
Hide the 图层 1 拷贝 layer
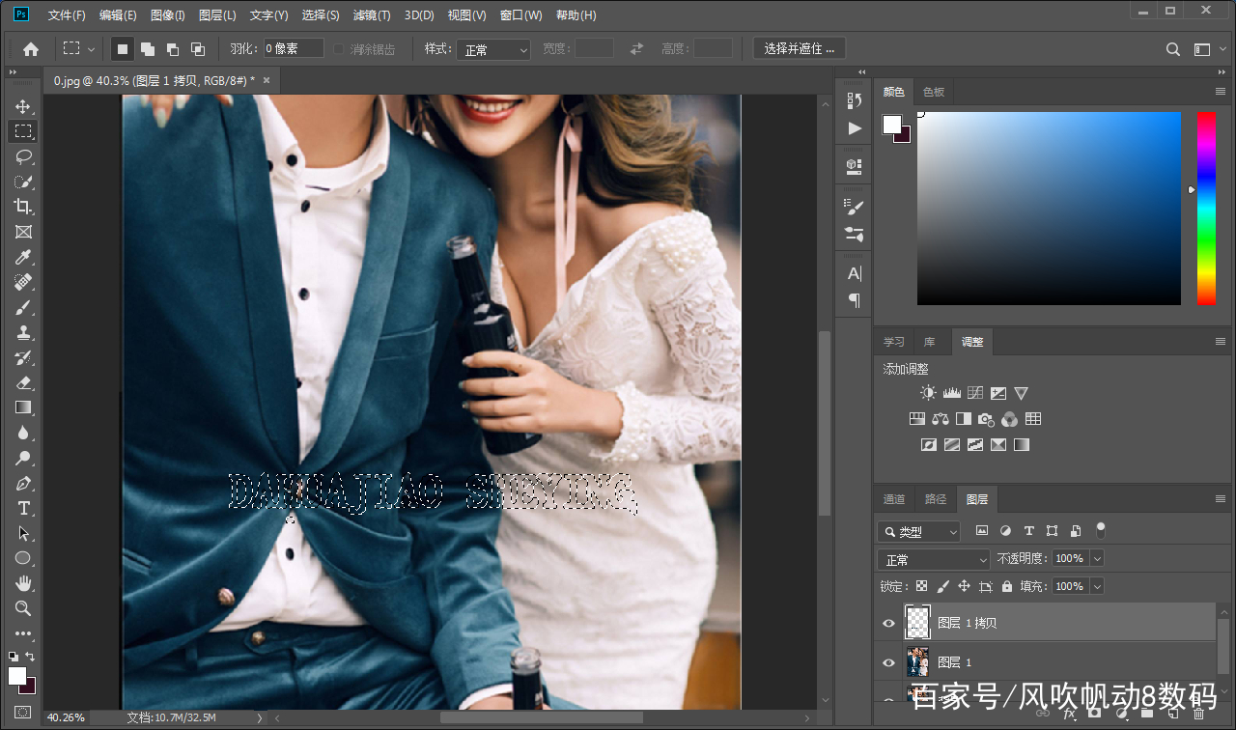pyautogui.click(x=889, y=624)
